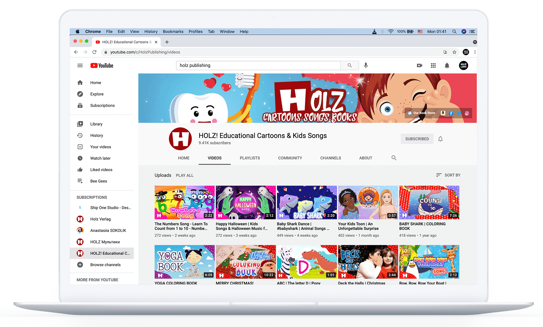This screenshot has height=327, width=543.
Task: Start voice search with microphone icon
Action: pyautogui.click(x=366, y=65)
